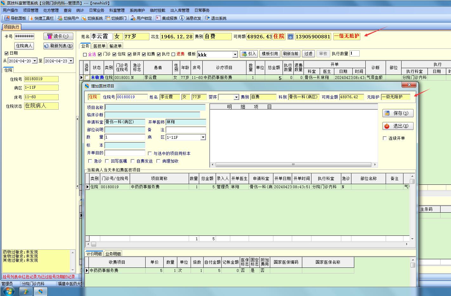Select the 住院 tab in left panel
This screenshot has height=296, width=451.
tap(9, 70)
